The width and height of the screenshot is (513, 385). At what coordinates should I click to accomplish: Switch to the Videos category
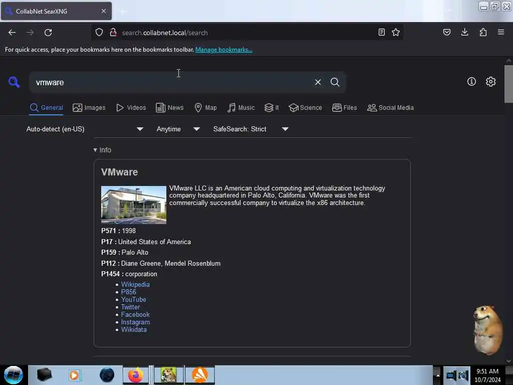pos(131,108)
